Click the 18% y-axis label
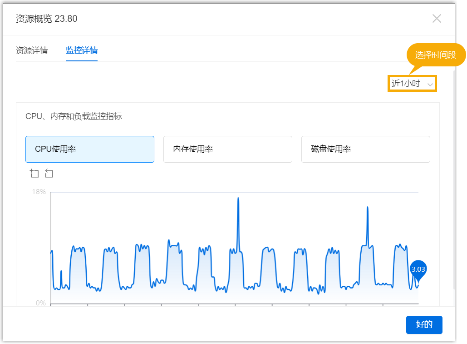467x344 pixels. tap(39, 192)
